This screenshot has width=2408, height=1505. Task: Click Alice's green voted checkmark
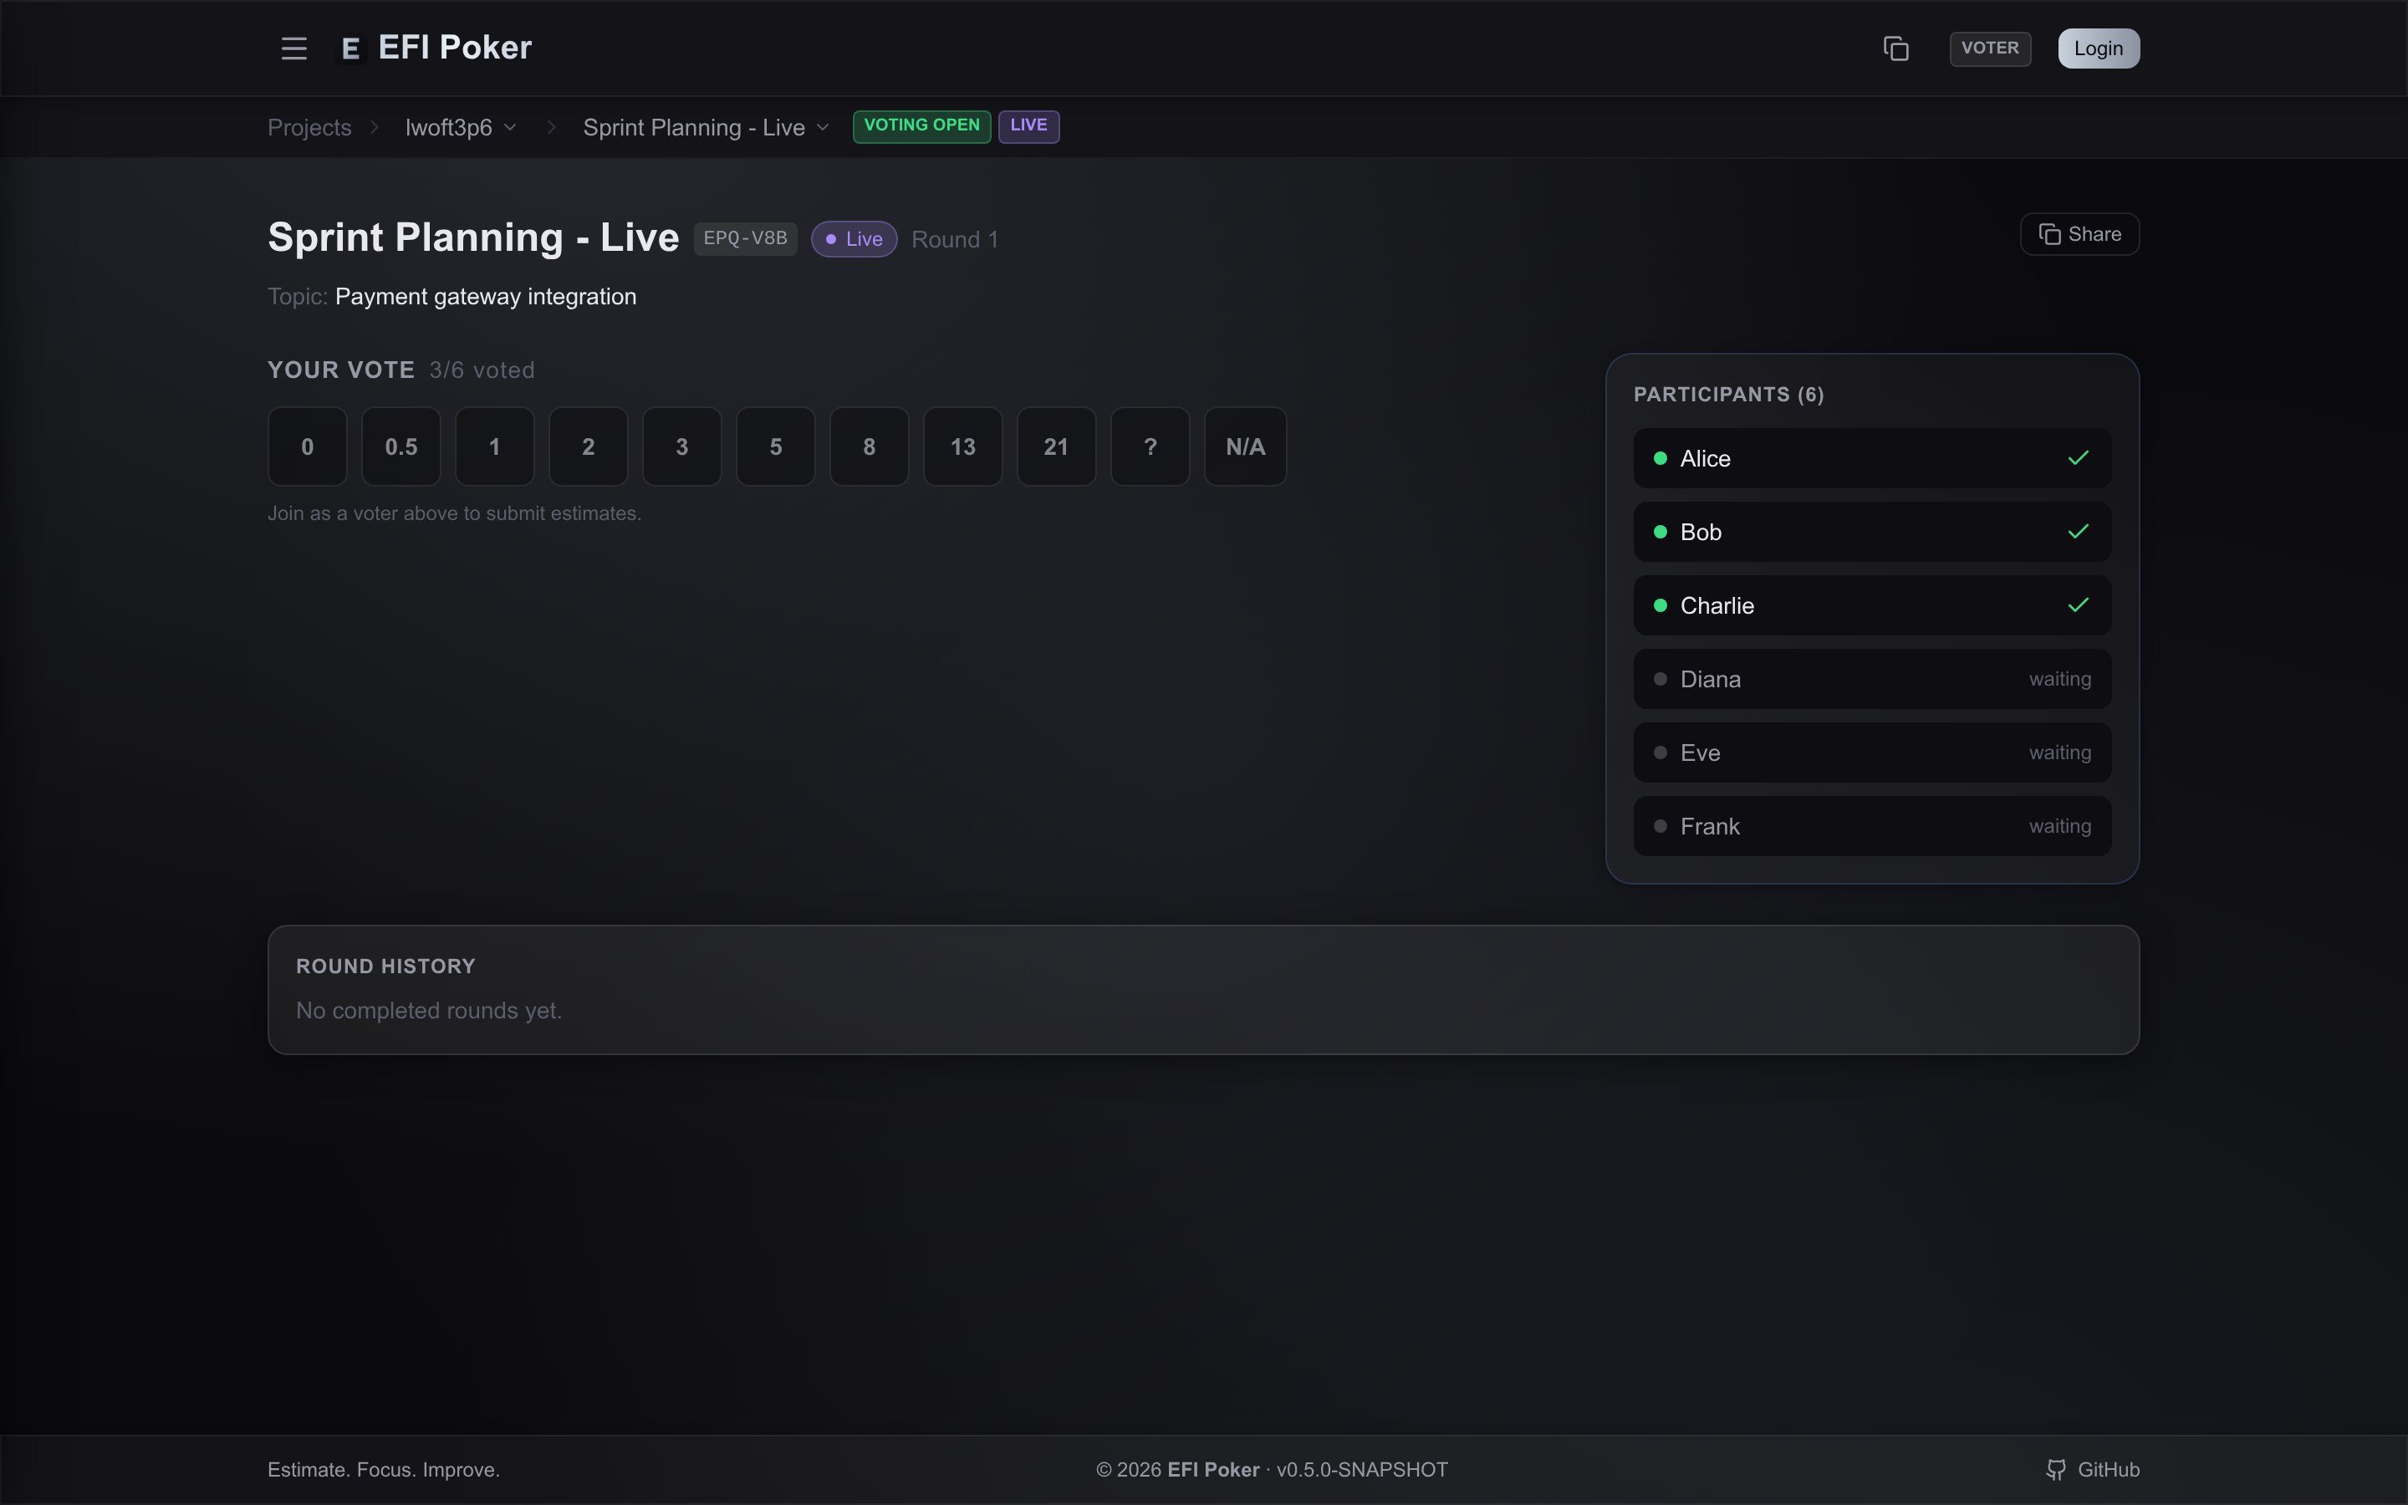pyautogui.click(x=2078, y=458)
